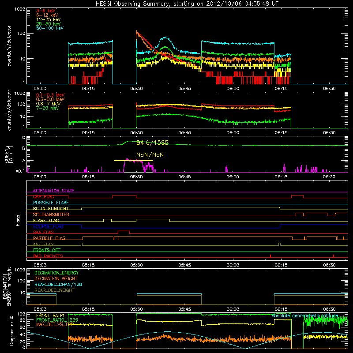Click the 0.8-7 MeV legend entry
The height and width of the screenshot is (353, 353).
(48, 104)
